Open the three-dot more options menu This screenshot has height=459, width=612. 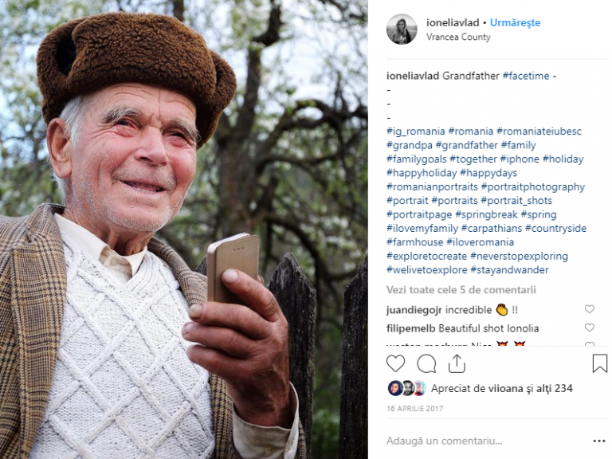(x=598, y=441)
